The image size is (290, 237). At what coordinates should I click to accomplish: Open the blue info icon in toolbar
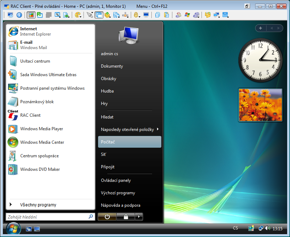click(19, 15)
